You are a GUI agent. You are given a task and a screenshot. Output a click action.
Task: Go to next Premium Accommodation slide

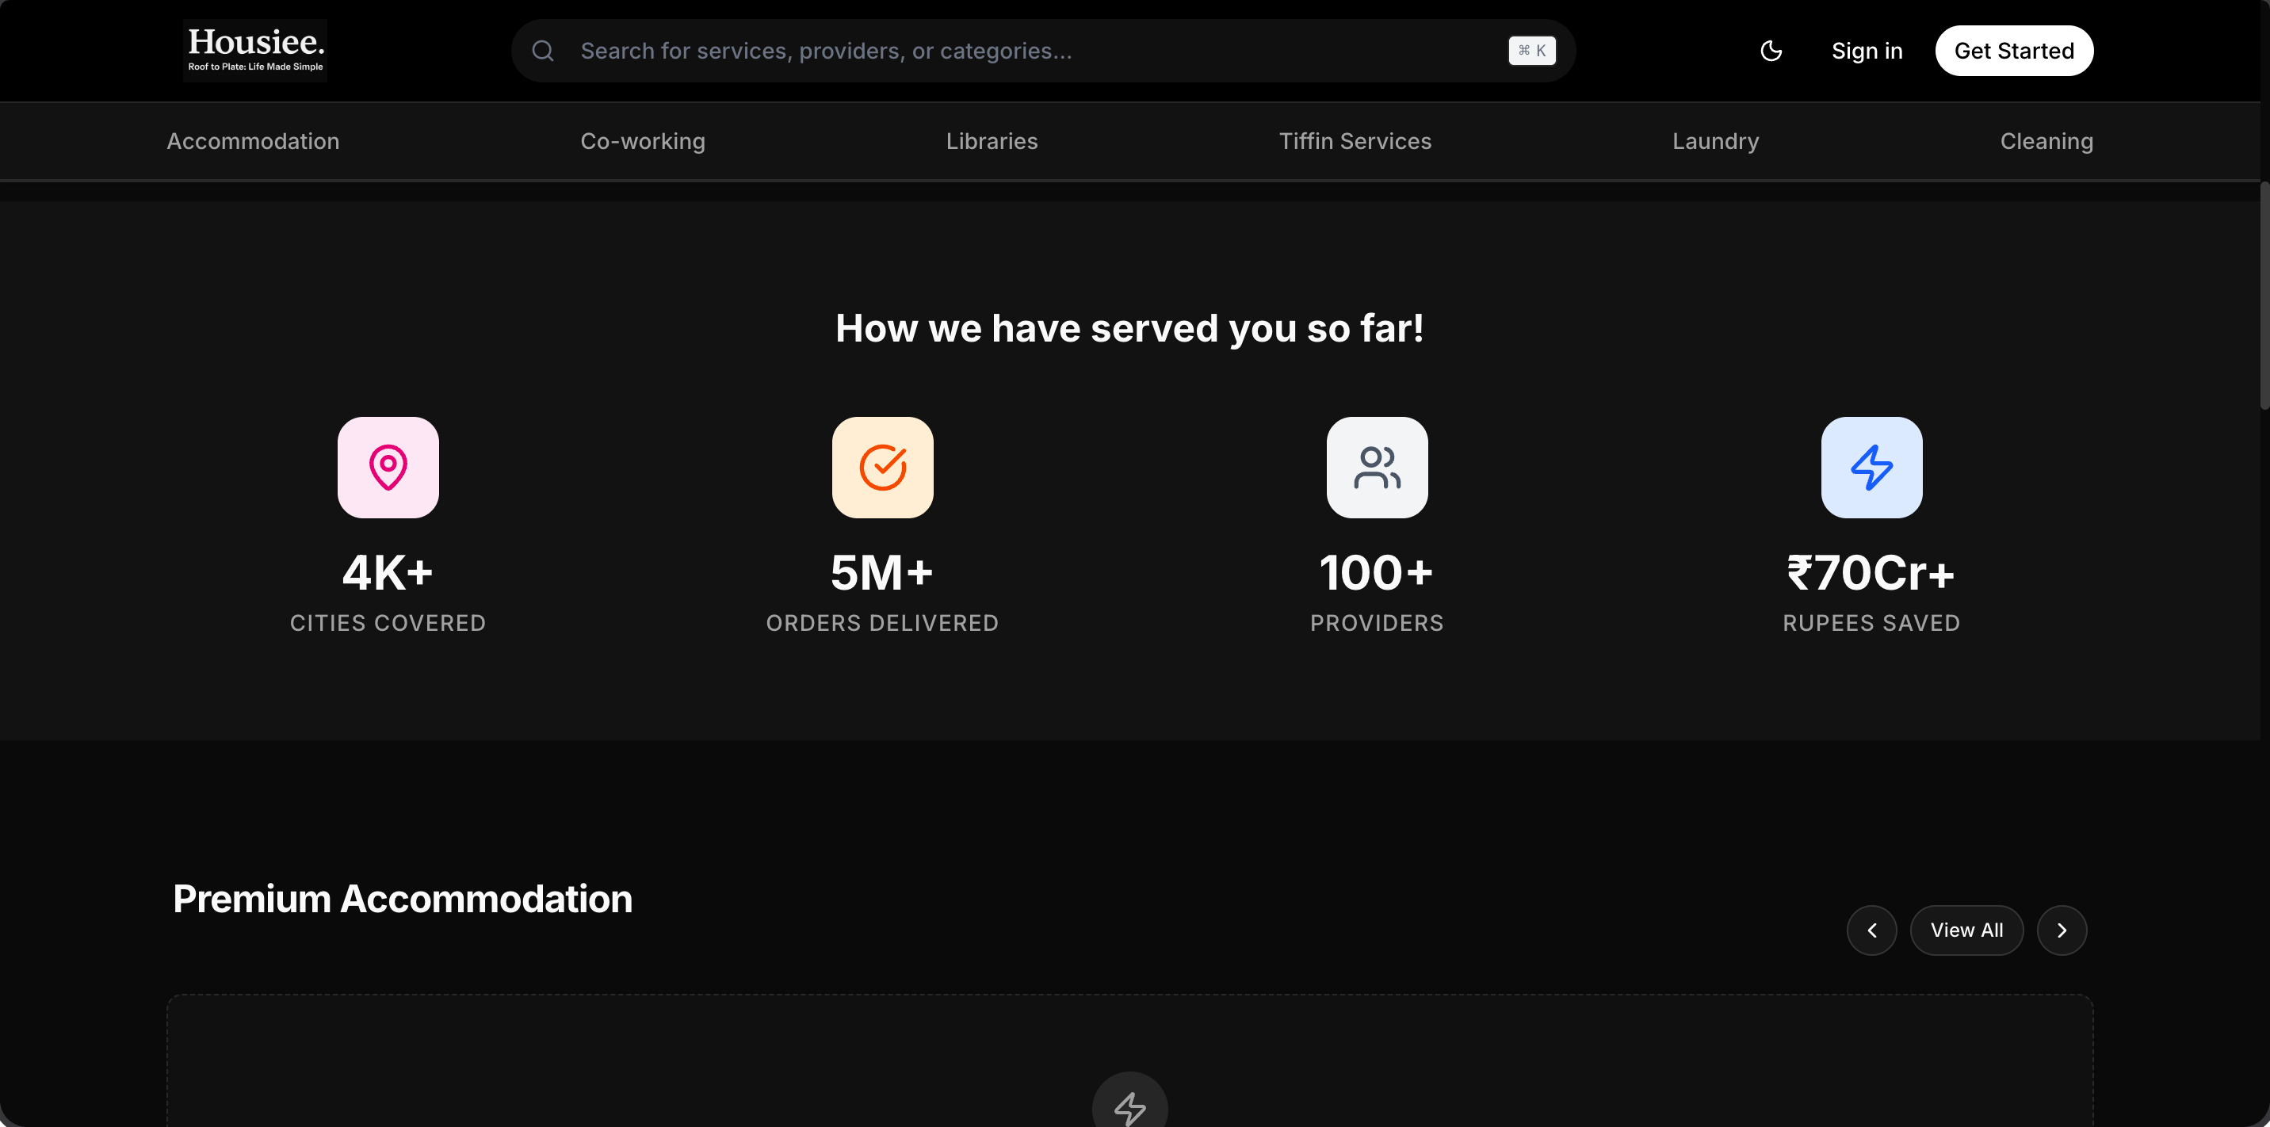pos(2062,930)
